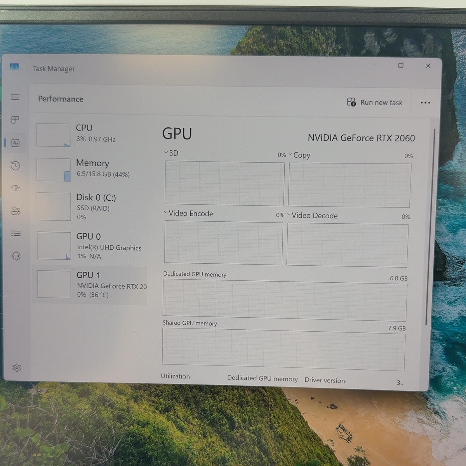
Task: Click the Task Manager app icon
Action: tap(14, 67)
